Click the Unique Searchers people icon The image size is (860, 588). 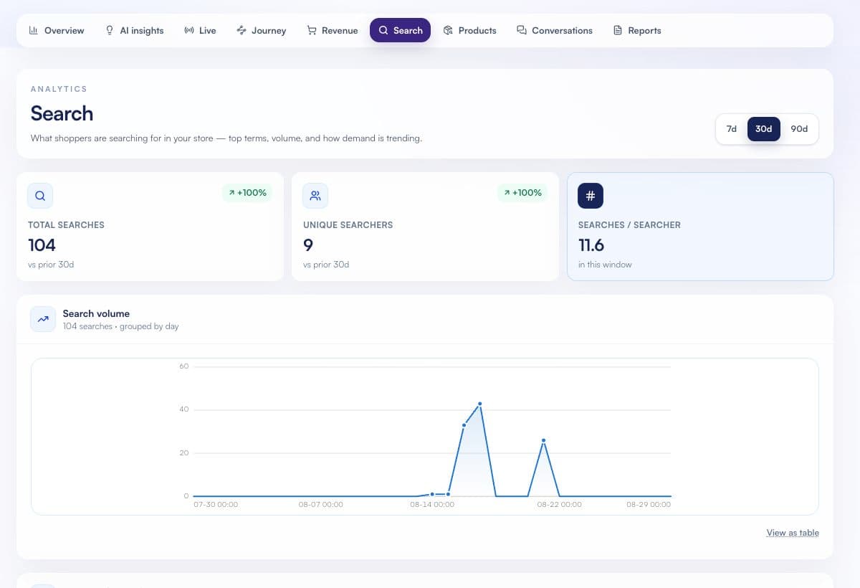click(315, 196)
